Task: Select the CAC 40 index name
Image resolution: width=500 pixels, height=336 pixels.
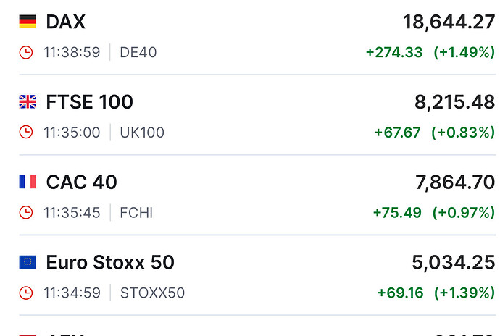Action: [x=81, y=182]
